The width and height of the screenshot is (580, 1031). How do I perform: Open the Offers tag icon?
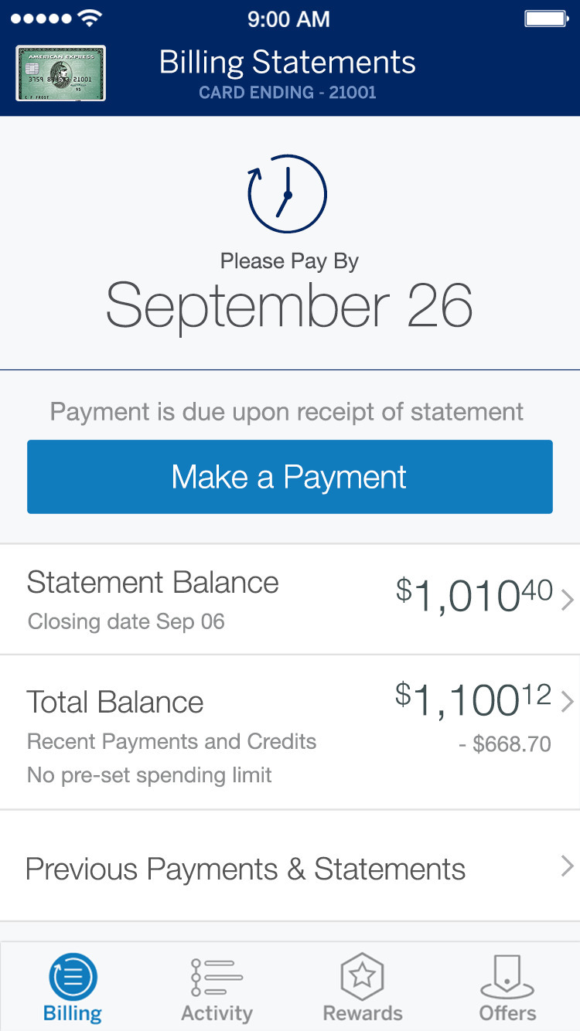(x=507, y=977)
